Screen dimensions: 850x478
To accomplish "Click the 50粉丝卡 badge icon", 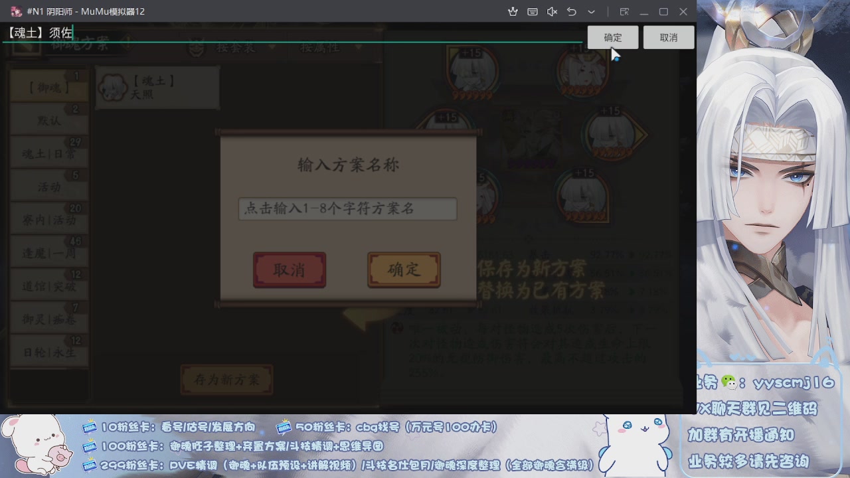I will pyautogui.click(x=284, y=427).
